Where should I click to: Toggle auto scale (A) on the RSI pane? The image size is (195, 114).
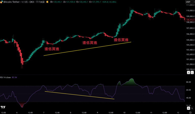pyautogui.click(x=188, y=108)
